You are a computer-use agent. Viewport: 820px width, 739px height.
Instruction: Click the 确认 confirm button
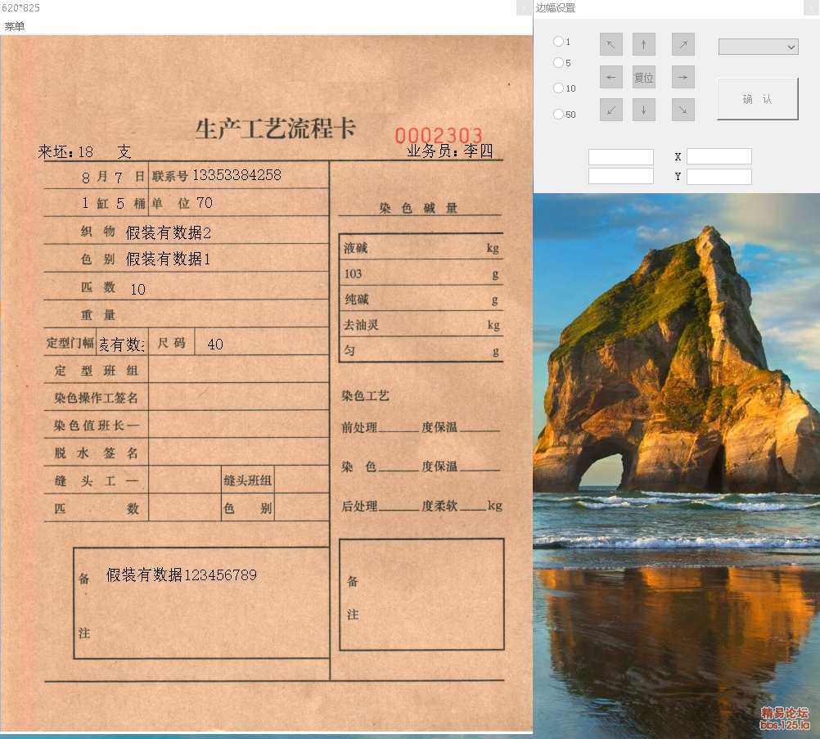757,99
